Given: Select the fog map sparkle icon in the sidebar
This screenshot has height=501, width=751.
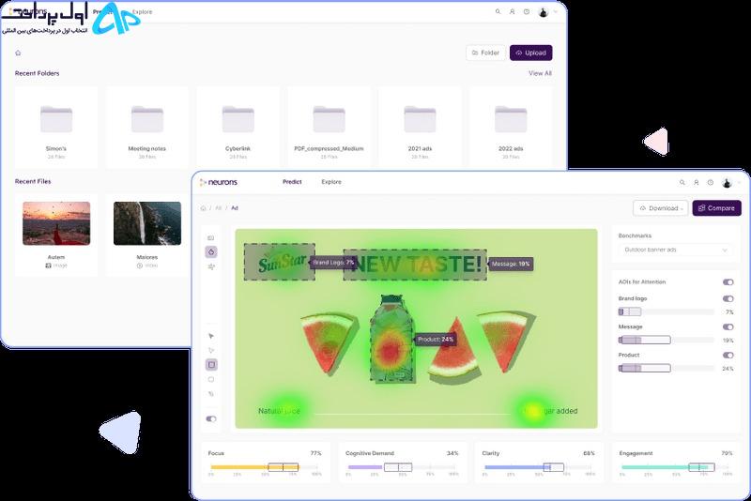Looking at the screenshot, I should pos(211,266).
